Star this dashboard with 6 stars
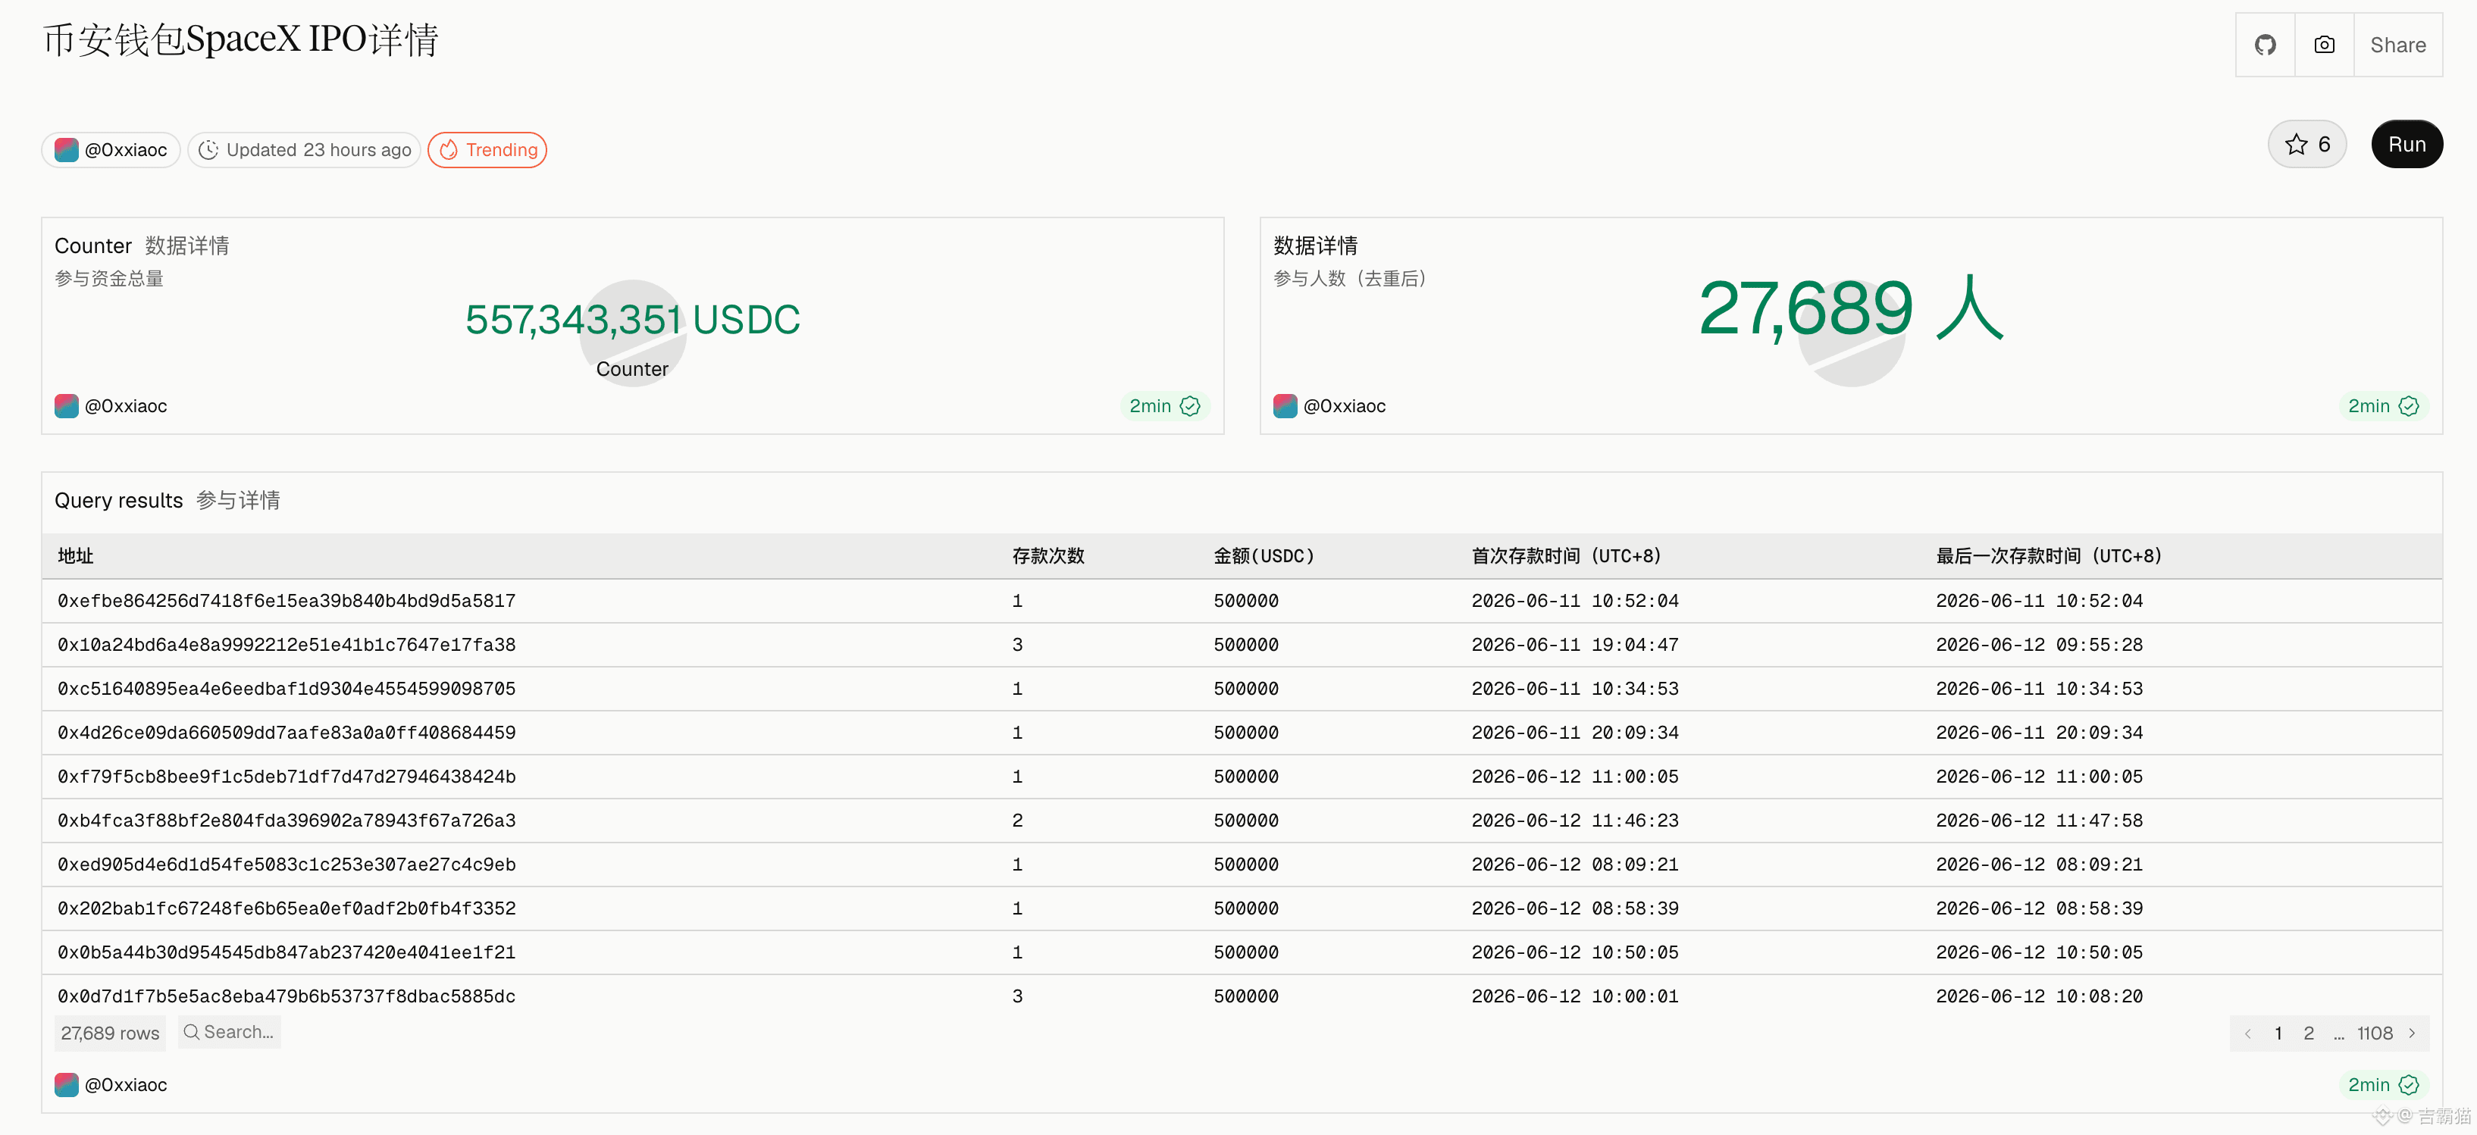The image size is (2477, 1135). pos(2306,144)
